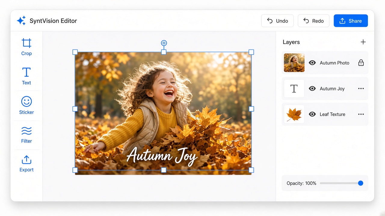Click the right-middle selection handle
The width and height of the screenshot is (385, 216).
251,109
